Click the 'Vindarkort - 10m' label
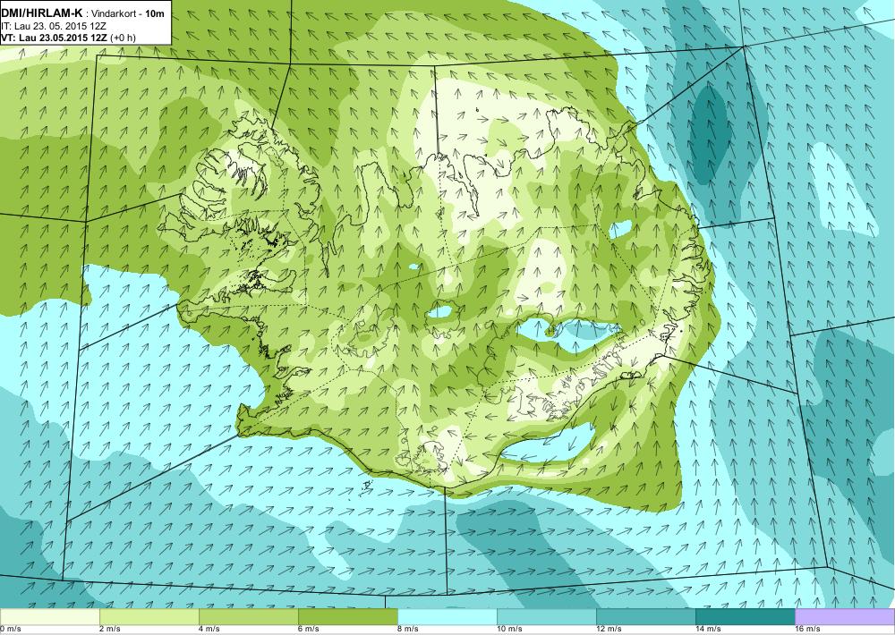Image resolution: width=895 pixels, height=635 pixels. 128,13
